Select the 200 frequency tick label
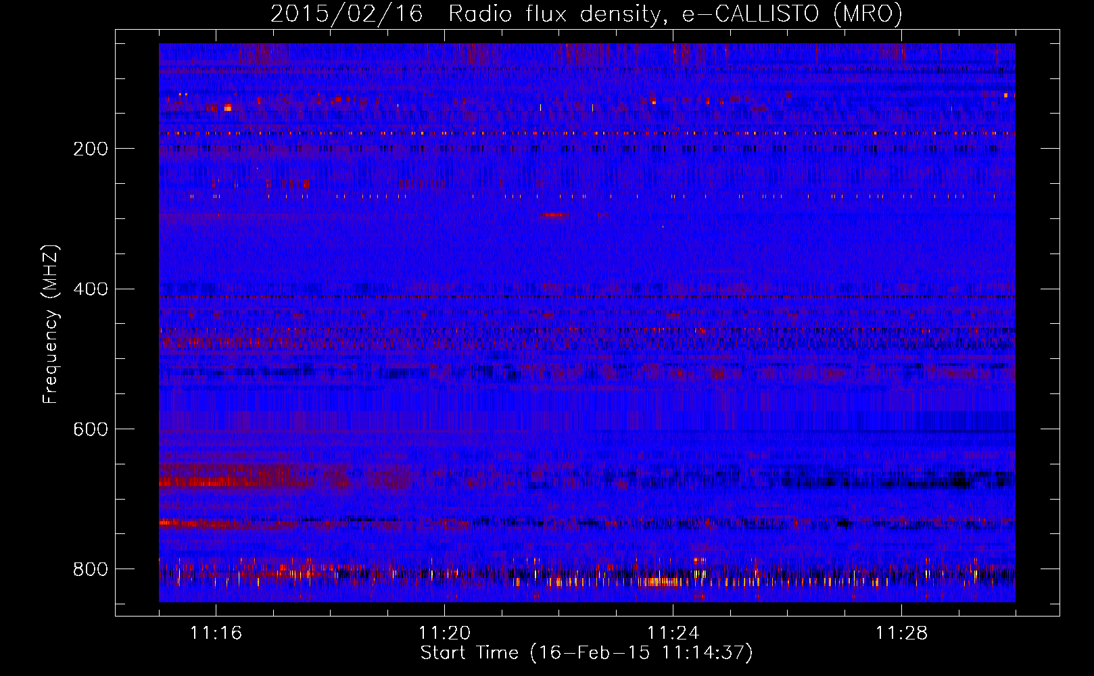The image size is (1094, 676). coord(91,149)
